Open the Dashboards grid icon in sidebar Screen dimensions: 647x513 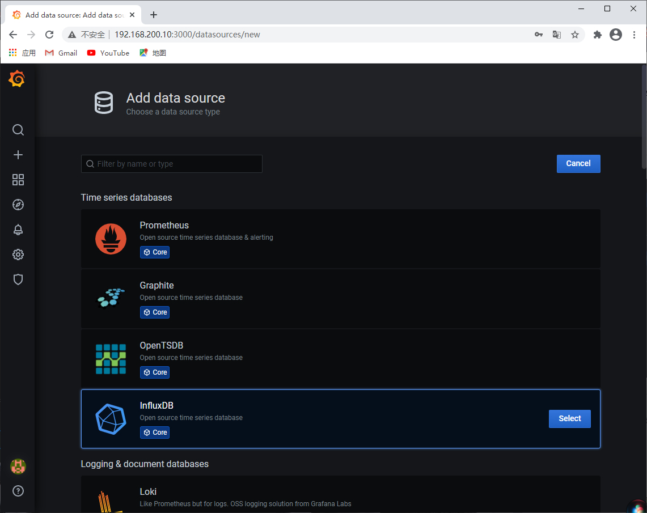18,180
